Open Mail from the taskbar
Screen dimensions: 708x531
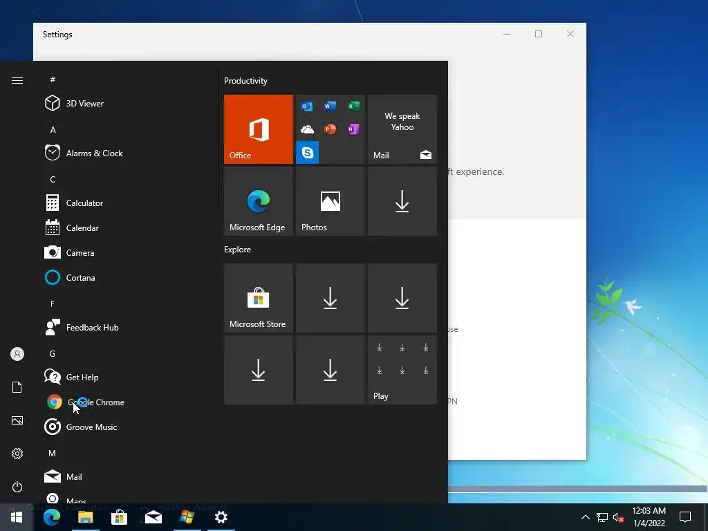click(153, 517)
